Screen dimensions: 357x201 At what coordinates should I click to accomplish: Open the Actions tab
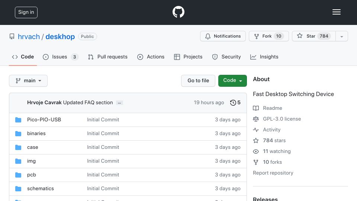pos(151,57)
